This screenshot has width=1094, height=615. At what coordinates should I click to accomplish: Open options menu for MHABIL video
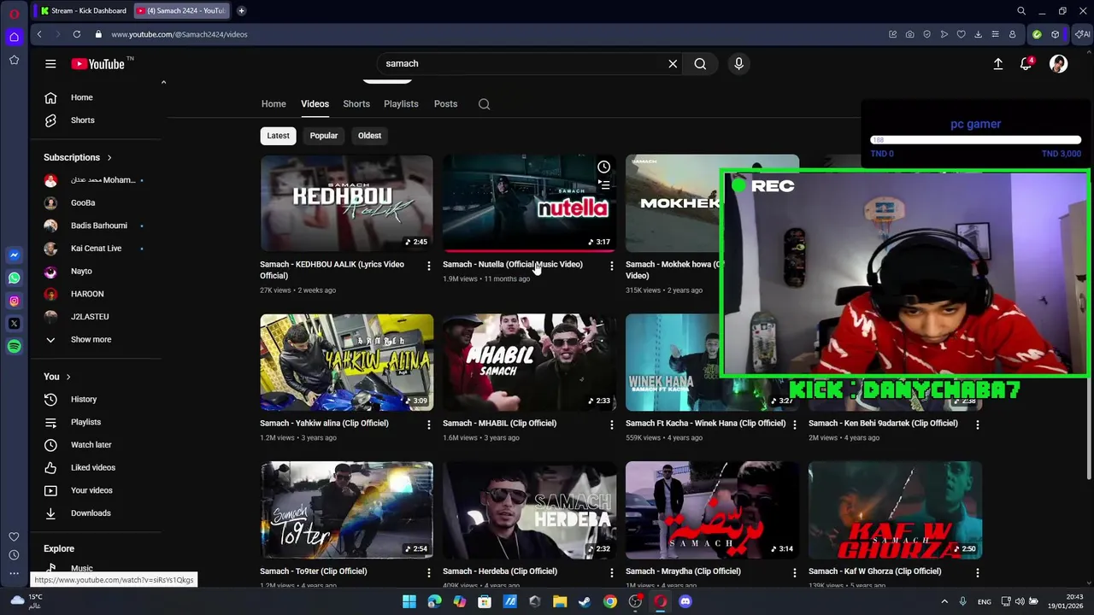coord(612,425)
